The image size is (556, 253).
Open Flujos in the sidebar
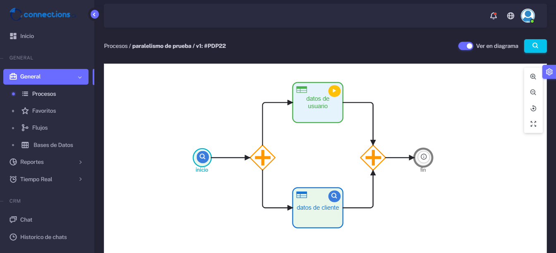point(40,128)
